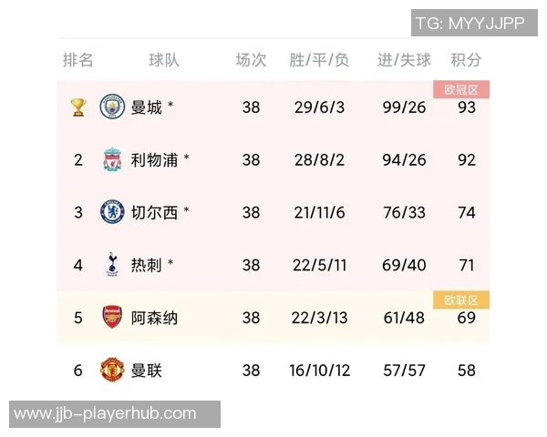Image resolution: width=547 pixels, height=437 pixels.
Task: Open the www.jjb-playerhub.com watermark link
Action: [x=106, y=414]
